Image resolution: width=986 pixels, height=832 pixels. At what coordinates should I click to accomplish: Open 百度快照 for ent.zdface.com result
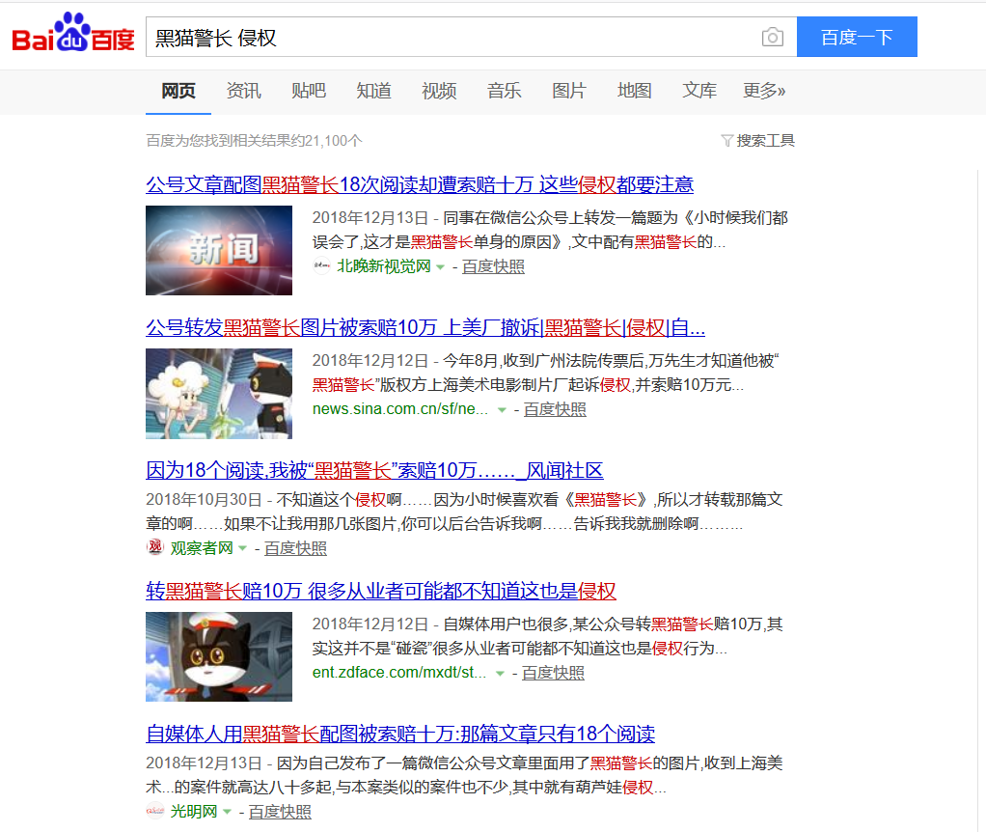coord(553,673)
